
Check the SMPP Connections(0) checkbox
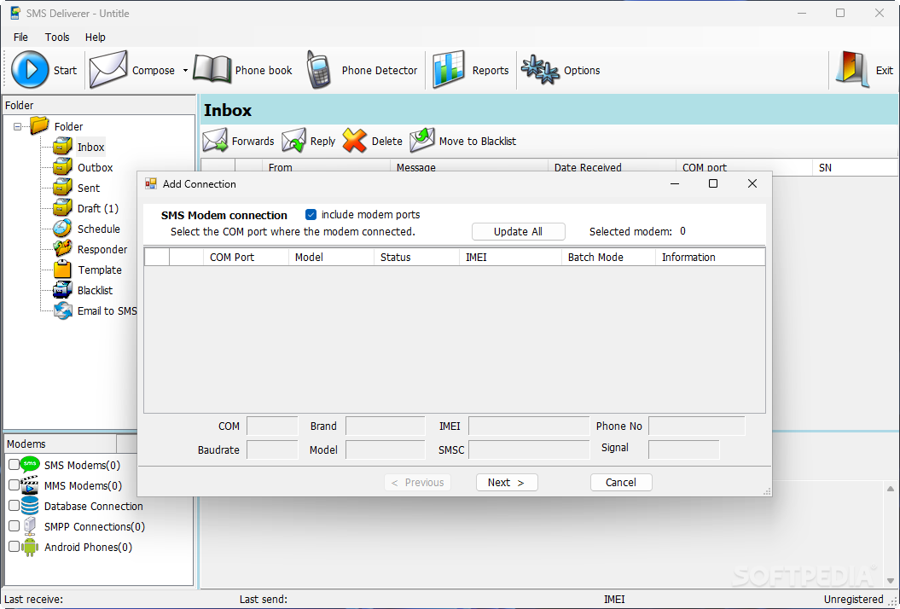(x=15, y=526)
